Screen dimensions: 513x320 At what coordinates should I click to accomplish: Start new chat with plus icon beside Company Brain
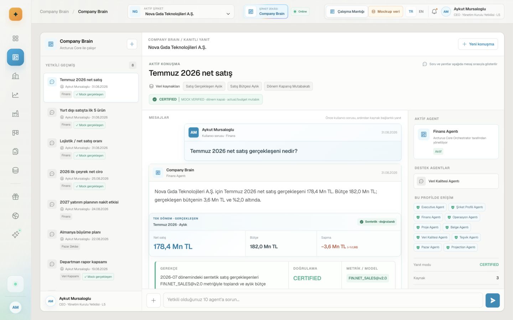pos(132,44)
